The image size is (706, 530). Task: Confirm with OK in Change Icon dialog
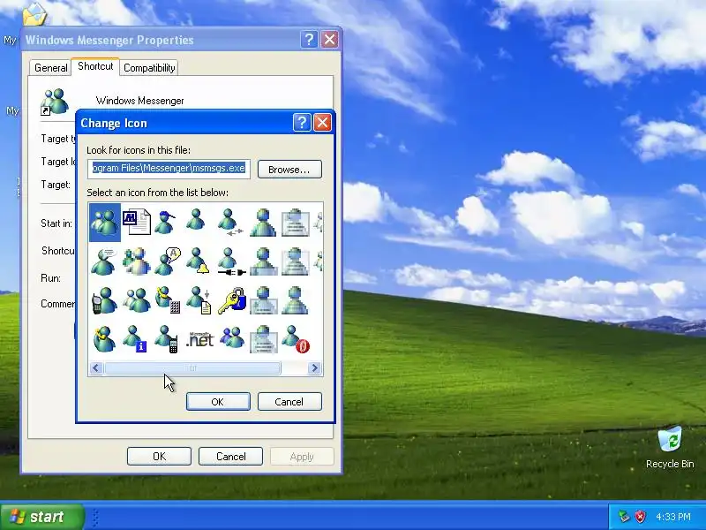coord(218,402)
